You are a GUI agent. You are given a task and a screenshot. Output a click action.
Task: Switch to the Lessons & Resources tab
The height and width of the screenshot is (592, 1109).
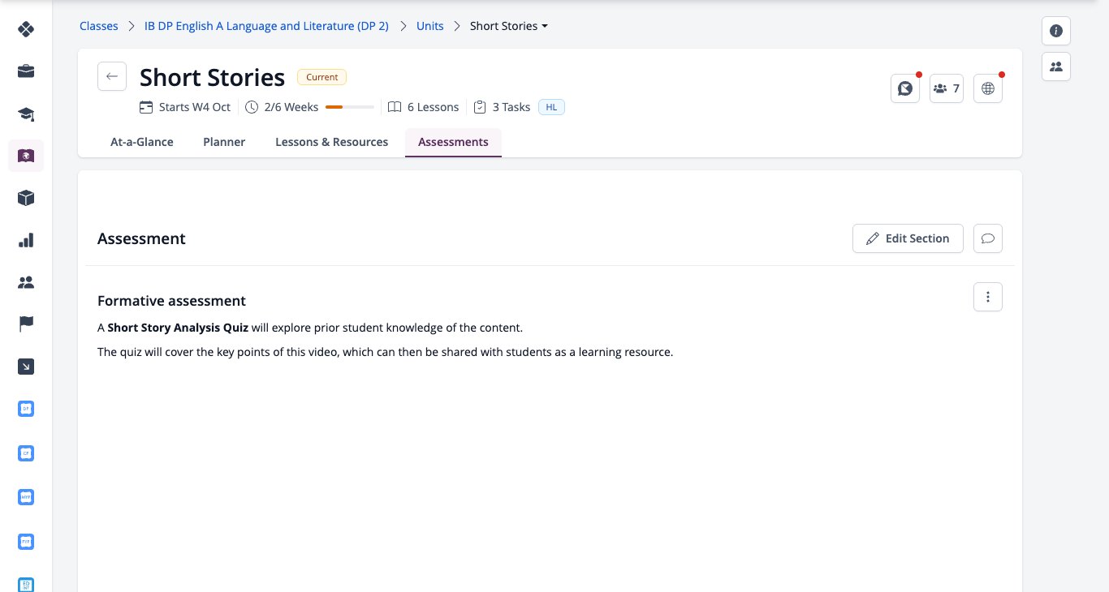tap(332, 142)
